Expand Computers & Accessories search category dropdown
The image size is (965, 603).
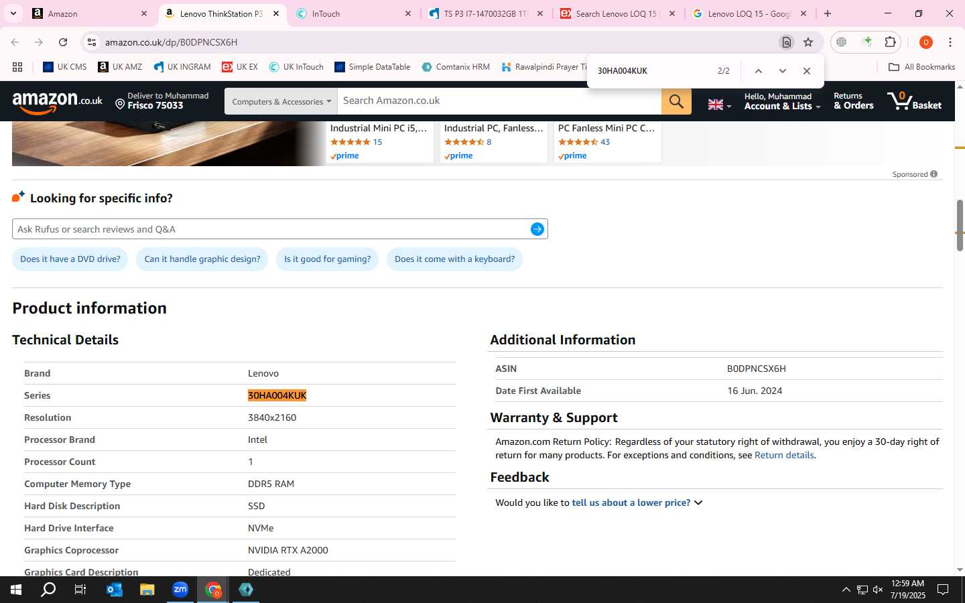tap(281, 101)
